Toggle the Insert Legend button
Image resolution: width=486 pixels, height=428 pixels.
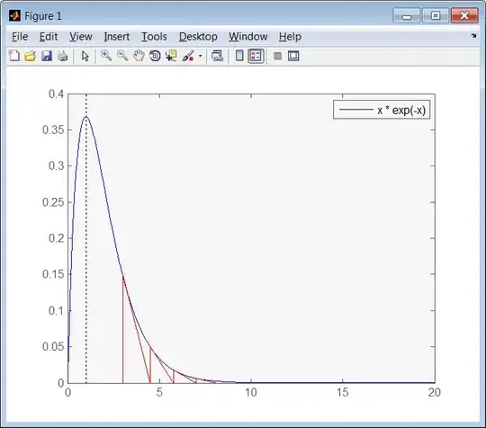[256, 56]
